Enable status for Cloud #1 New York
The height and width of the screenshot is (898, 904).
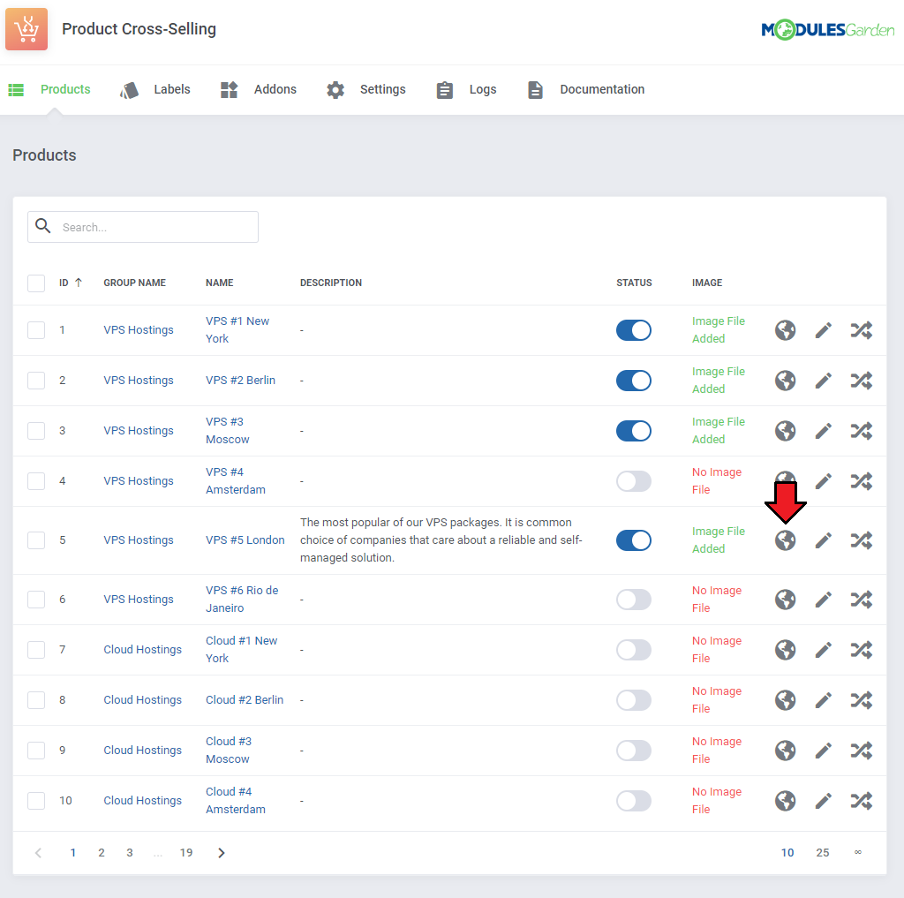pos(634,649)
